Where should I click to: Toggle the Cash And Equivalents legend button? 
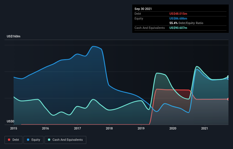(x=65, y=140)
